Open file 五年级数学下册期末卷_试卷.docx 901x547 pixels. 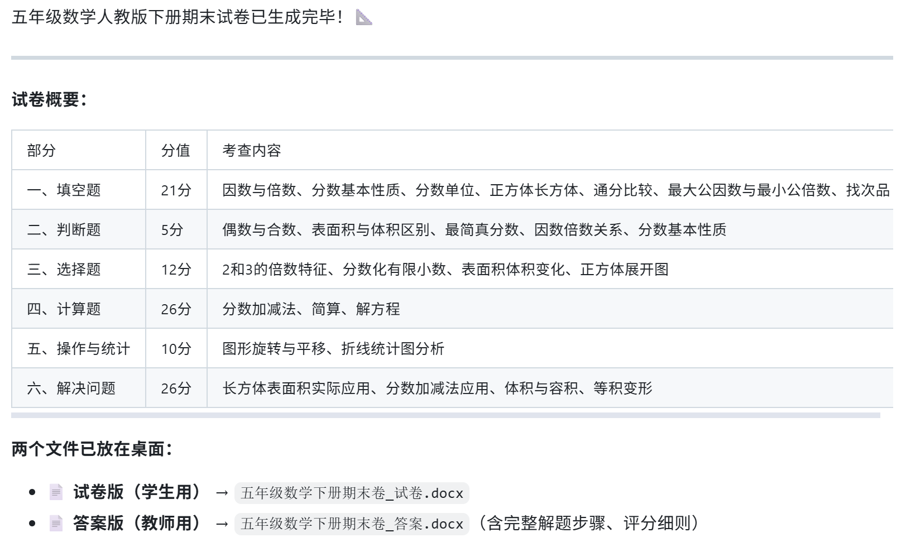(x=352, y=493)
